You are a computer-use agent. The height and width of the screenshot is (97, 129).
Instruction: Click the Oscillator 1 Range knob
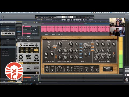60,44
